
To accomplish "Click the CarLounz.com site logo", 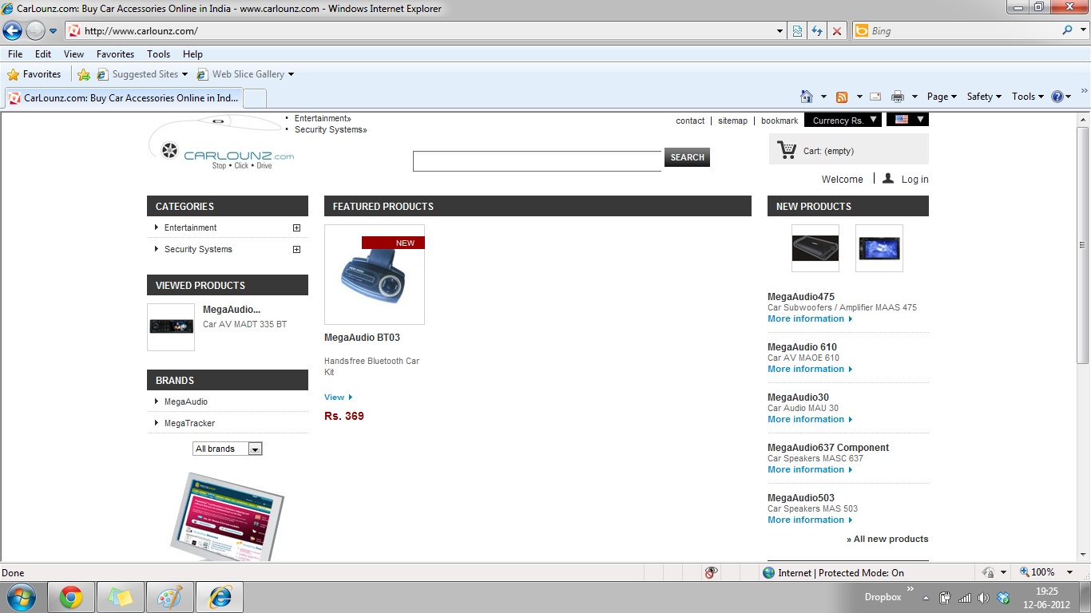I will tap(222, 143).
